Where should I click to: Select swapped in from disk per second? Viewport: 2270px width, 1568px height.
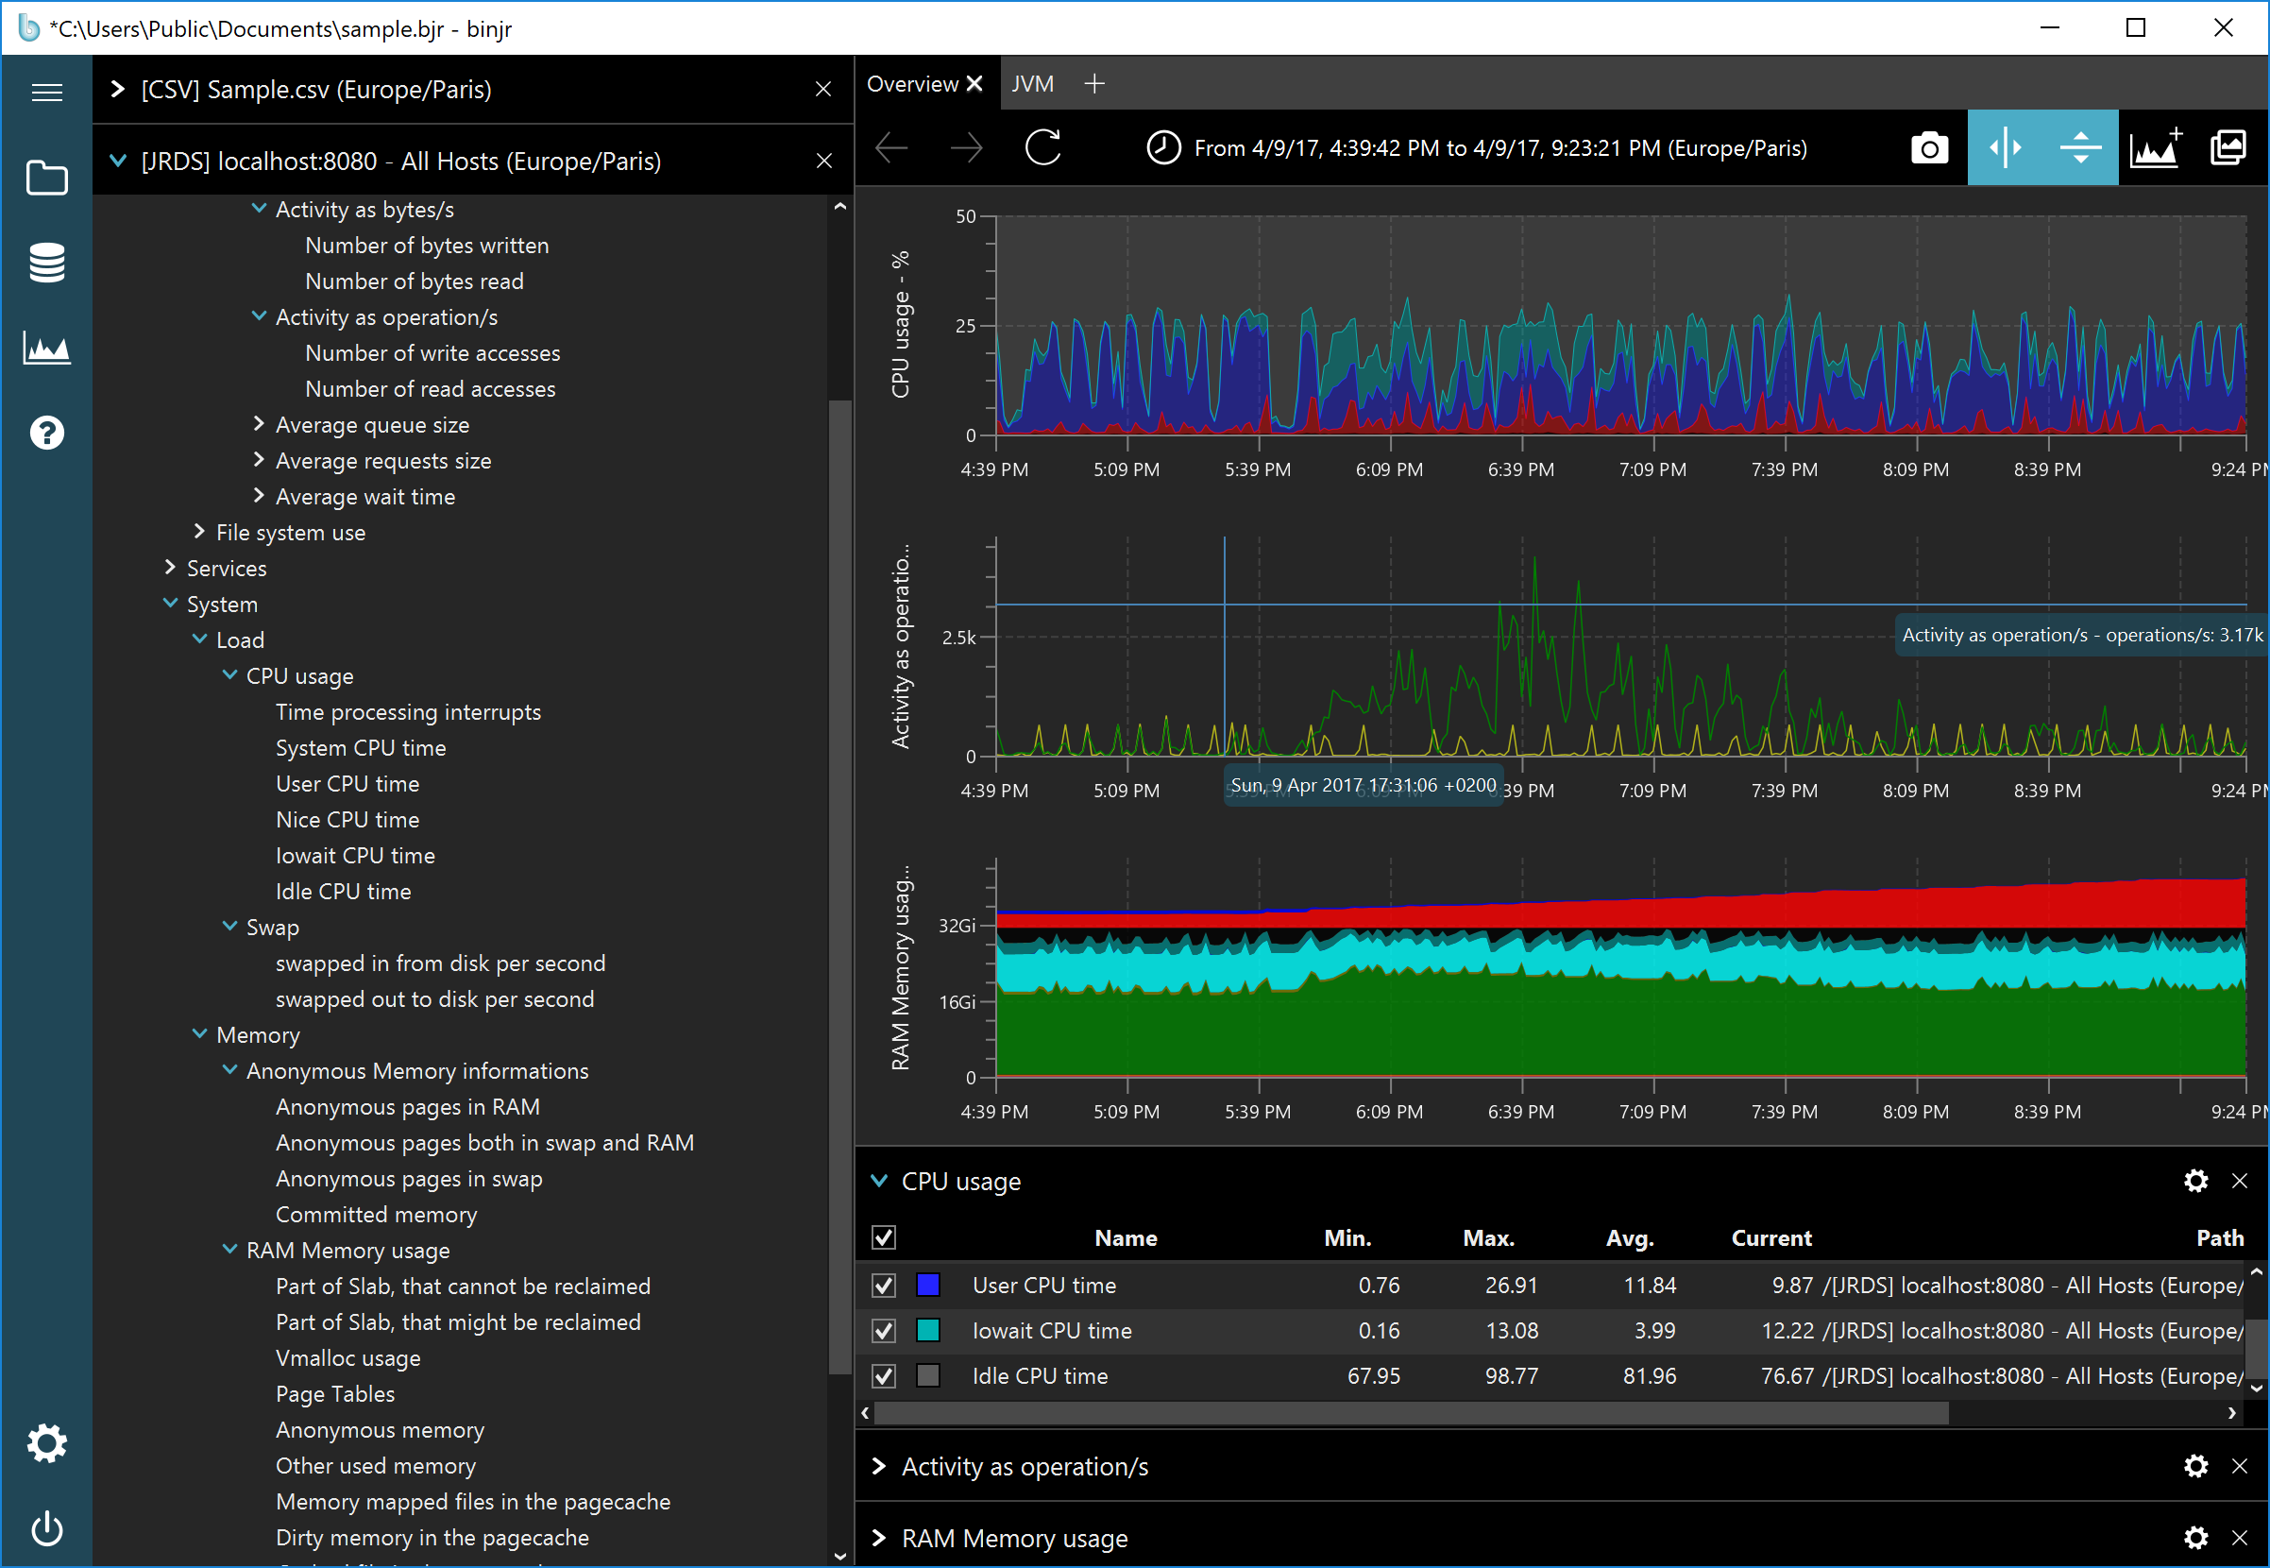pos(441,963)
